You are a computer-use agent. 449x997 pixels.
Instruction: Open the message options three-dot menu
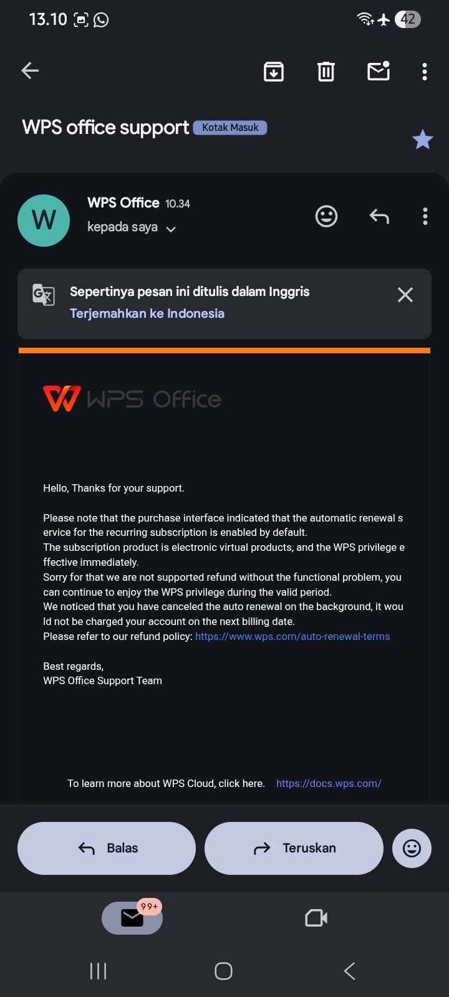point(425,216)
